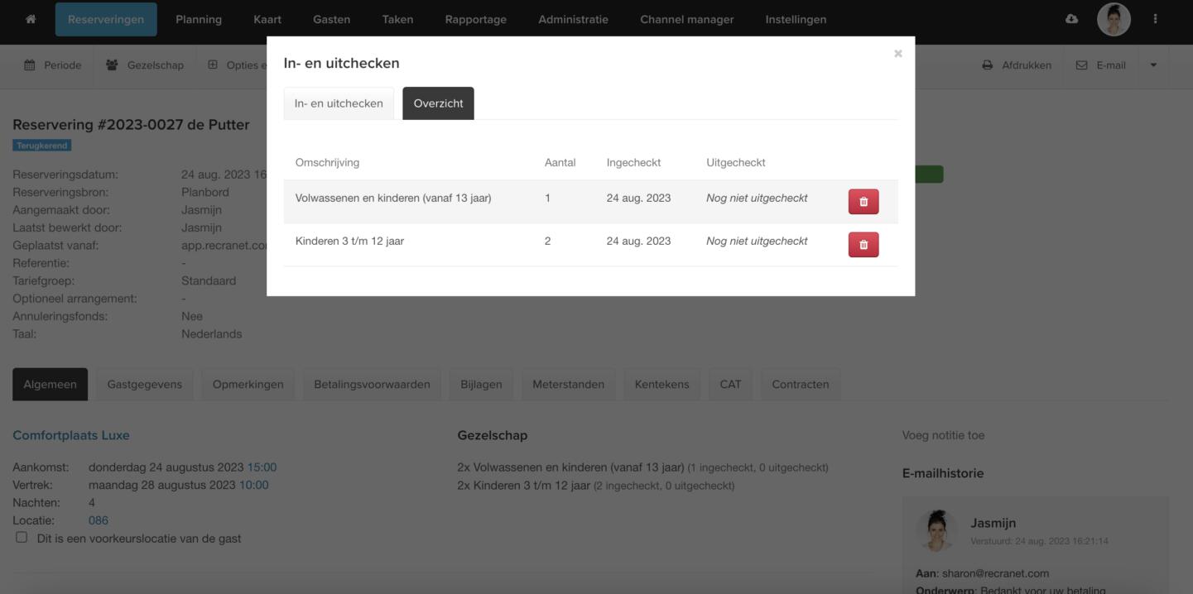
Task: Click the Afdrukken printer button
Action: pyautogui.click(x=1017, y=65)
